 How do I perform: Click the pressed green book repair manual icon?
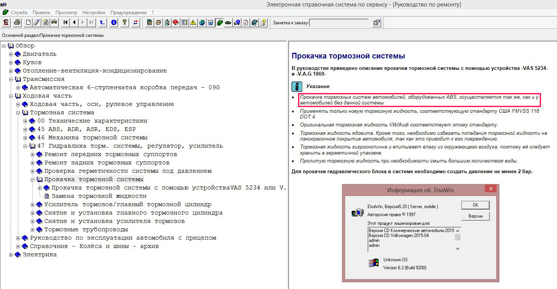point(219,22)
